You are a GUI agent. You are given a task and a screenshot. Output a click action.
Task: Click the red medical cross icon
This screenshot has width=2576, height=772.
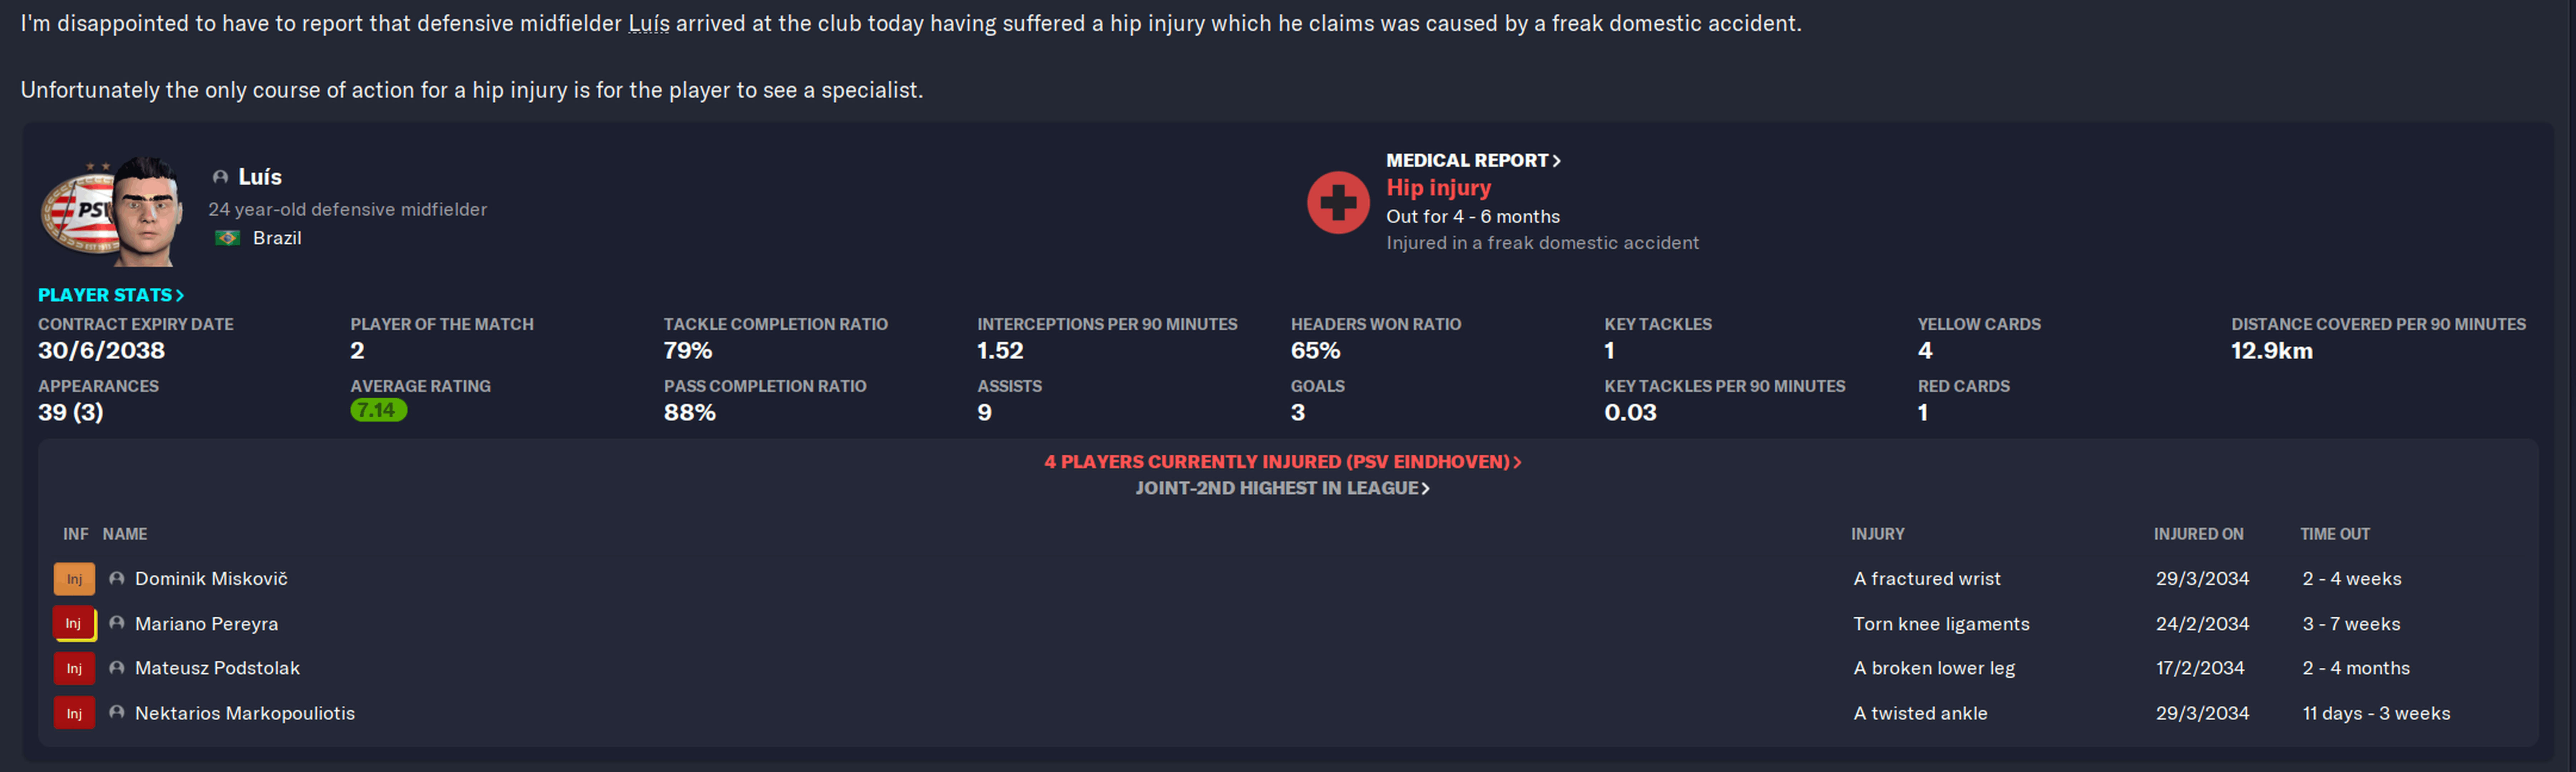1337,203
